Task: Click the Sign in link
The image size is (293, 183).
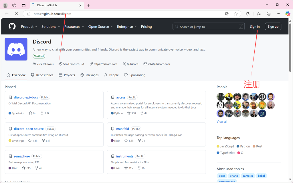Action: [255, 27]
